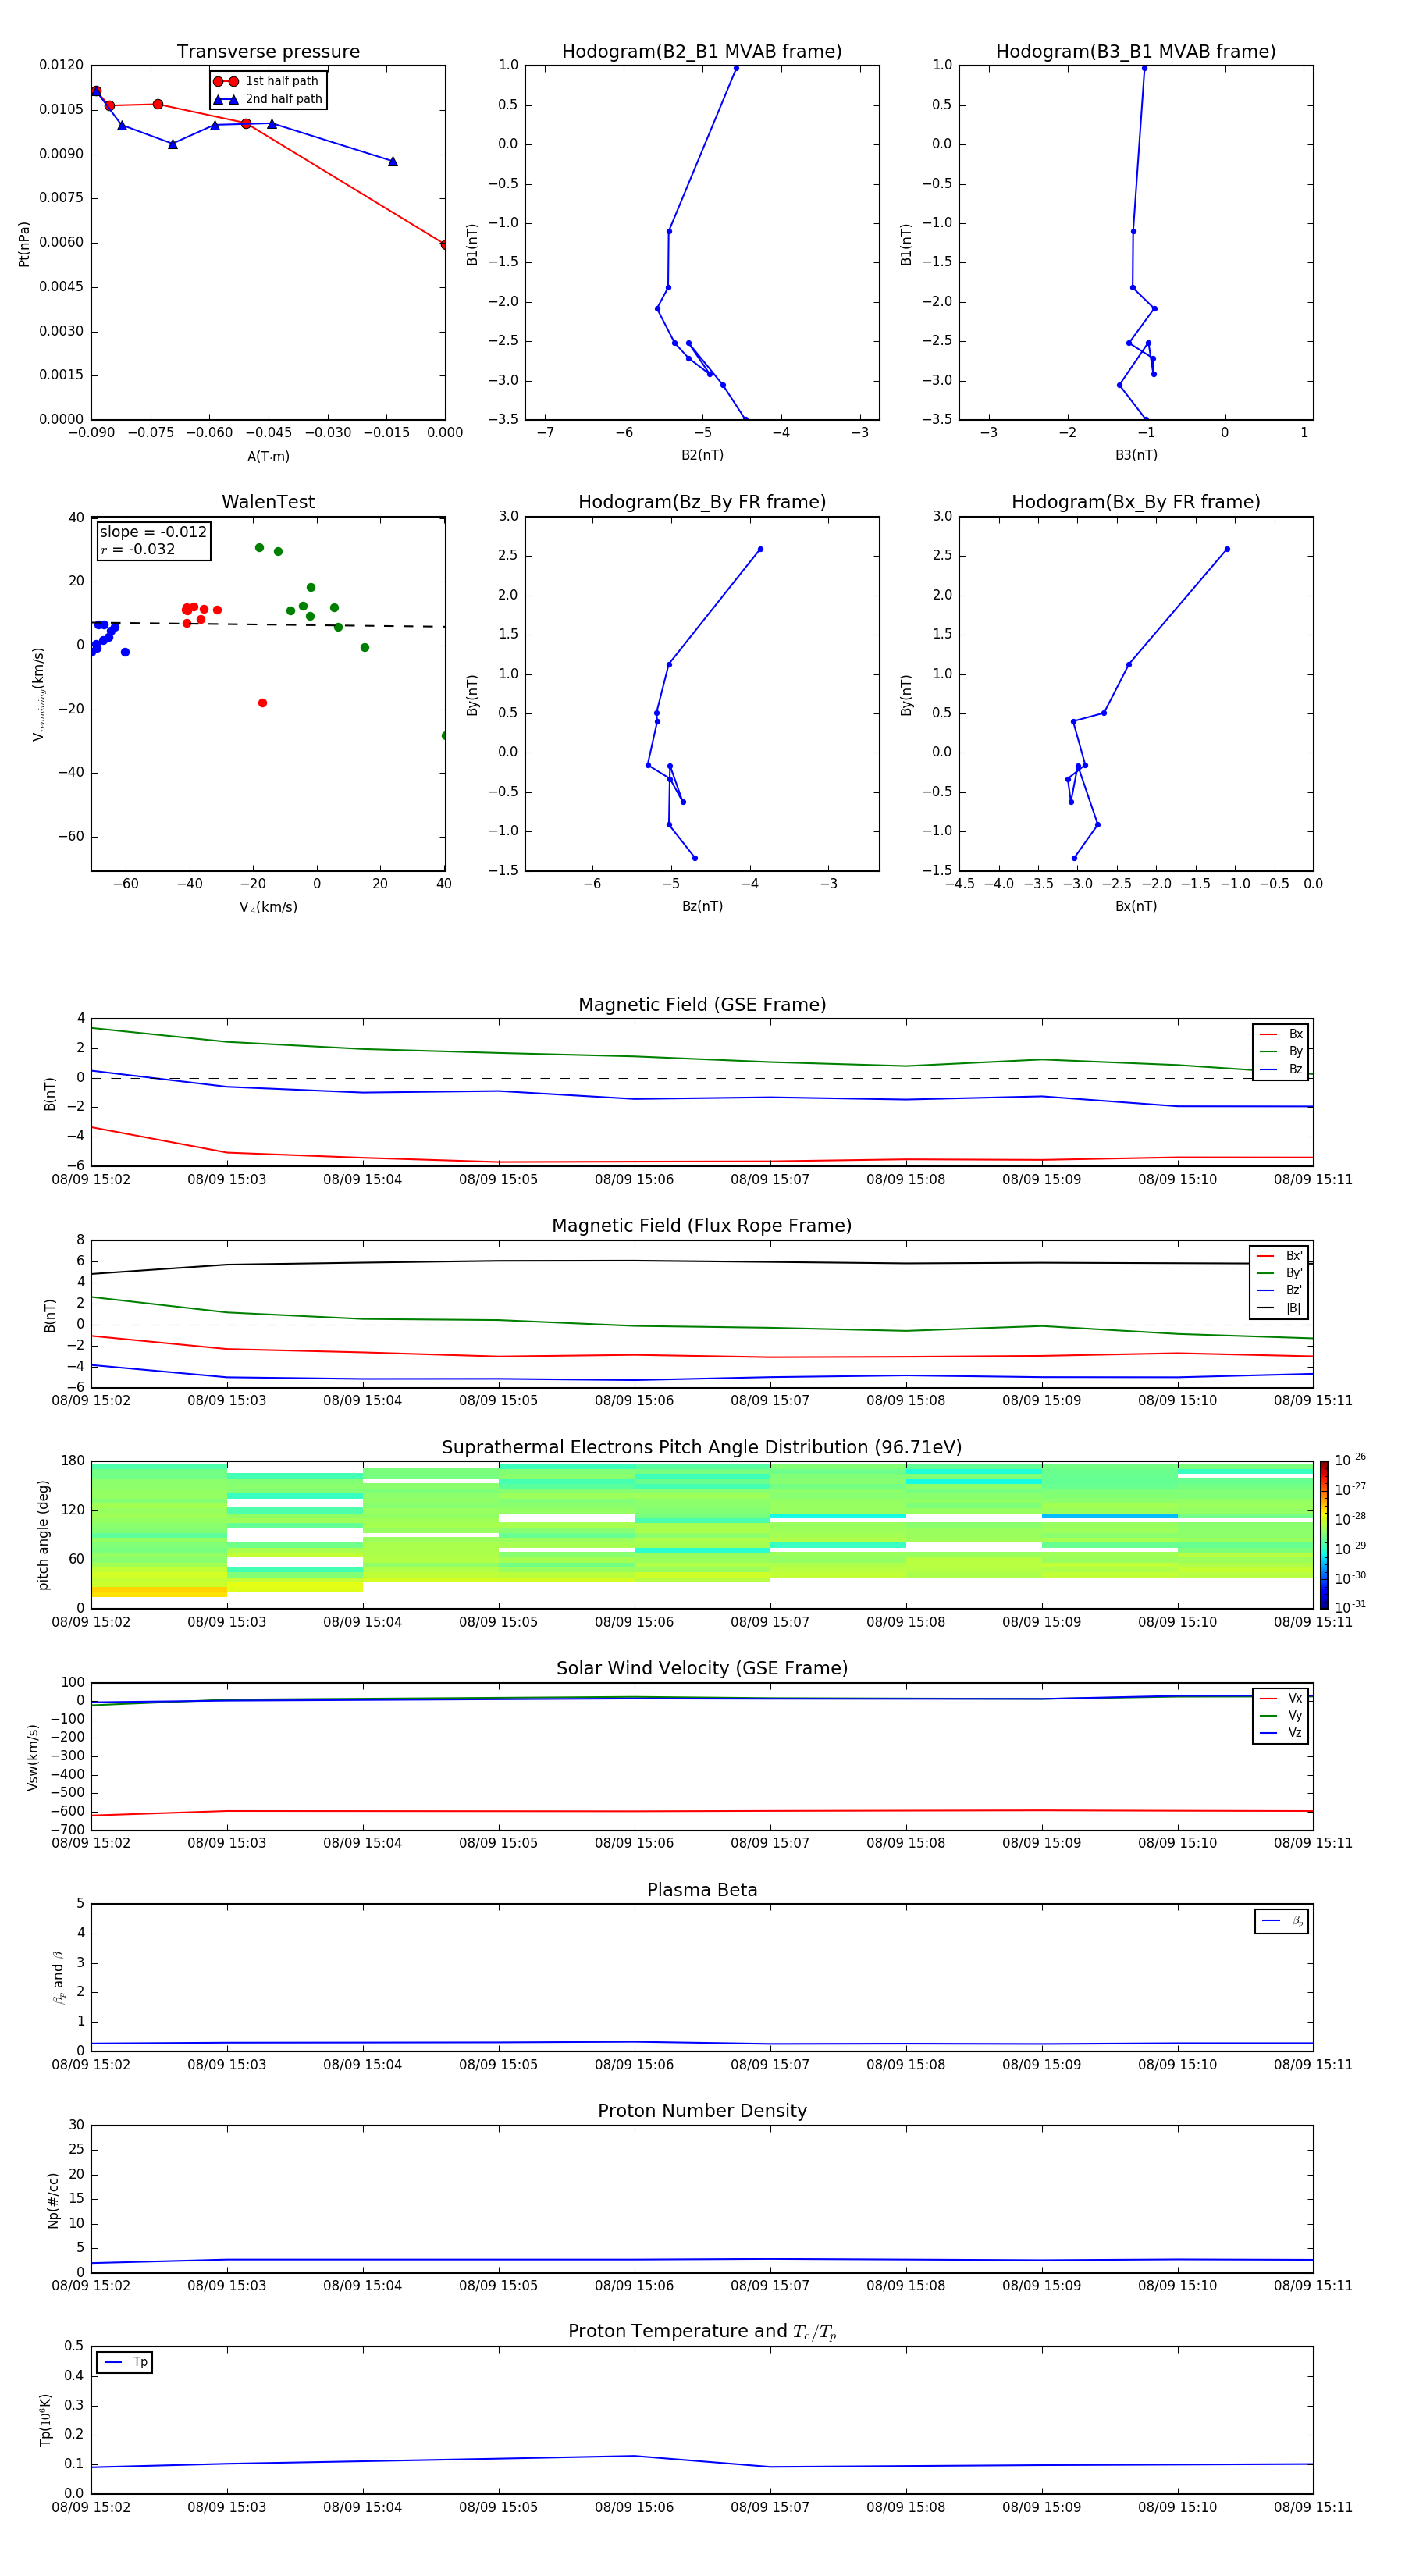This screenshot has width=1405, height=2576.
Task: Click the 'Vsw(km/s)' y-axis label
Action: (33, 1757)
